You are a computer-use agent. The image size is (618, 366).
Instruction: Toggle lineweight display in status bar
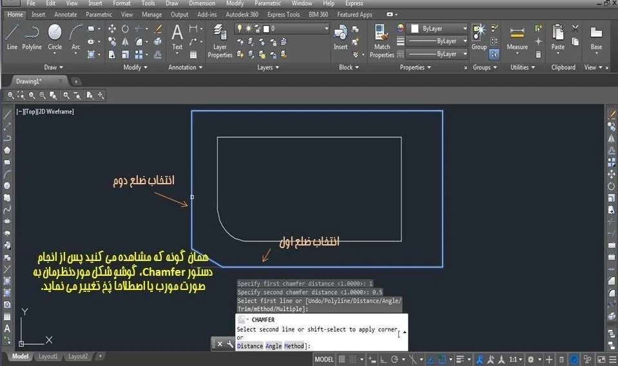click(460, 360)
